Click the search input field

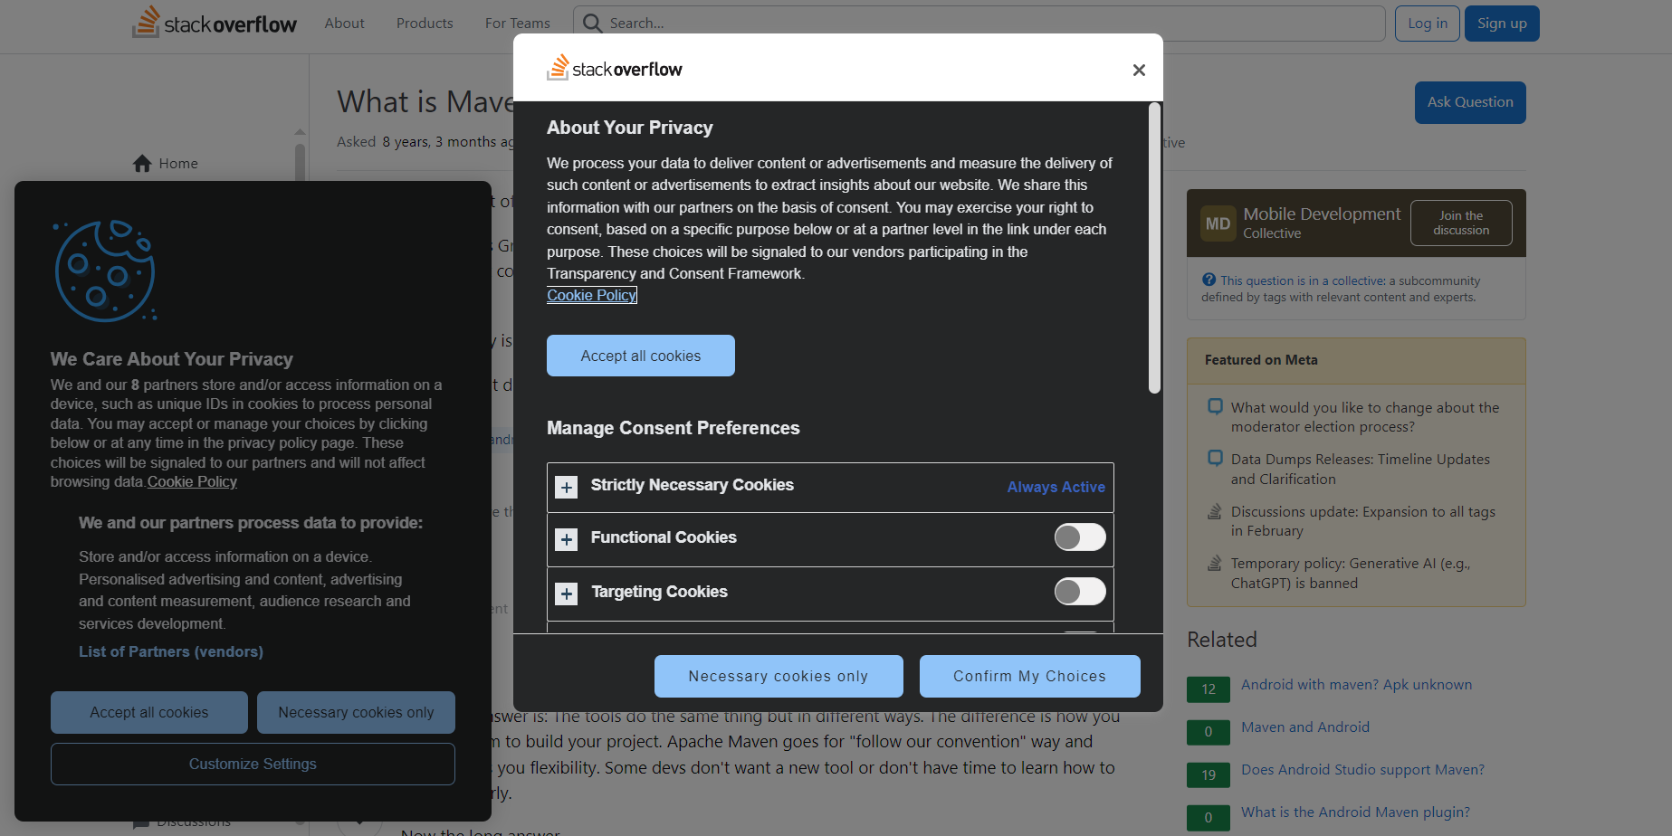pos(979,23)
